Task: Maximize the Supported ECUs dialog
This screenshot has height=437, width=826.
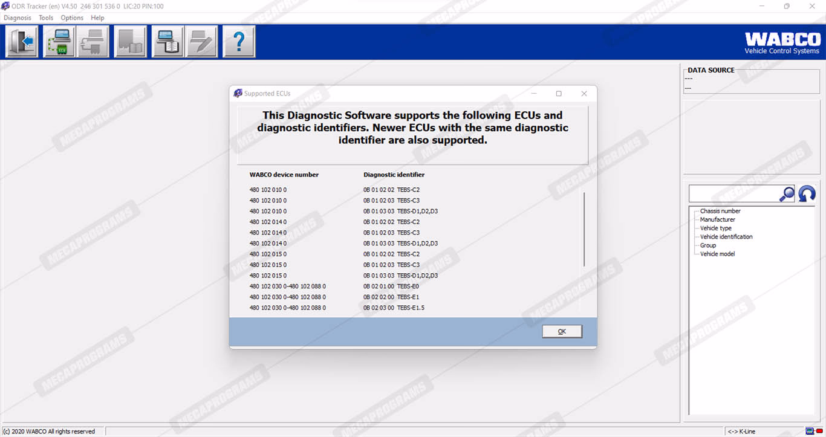Action: click(x=559, y=94)
